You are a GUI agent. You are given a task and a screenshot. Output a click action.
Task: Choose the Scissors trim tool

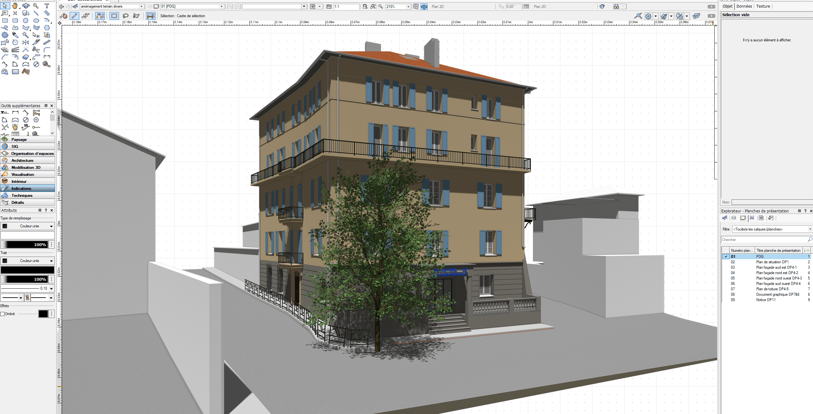click(x=36, y=49)
